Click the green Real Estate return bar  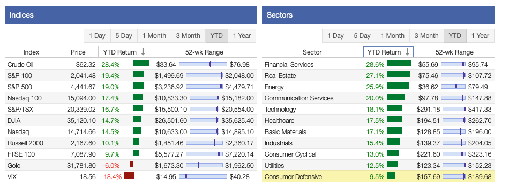399,75
